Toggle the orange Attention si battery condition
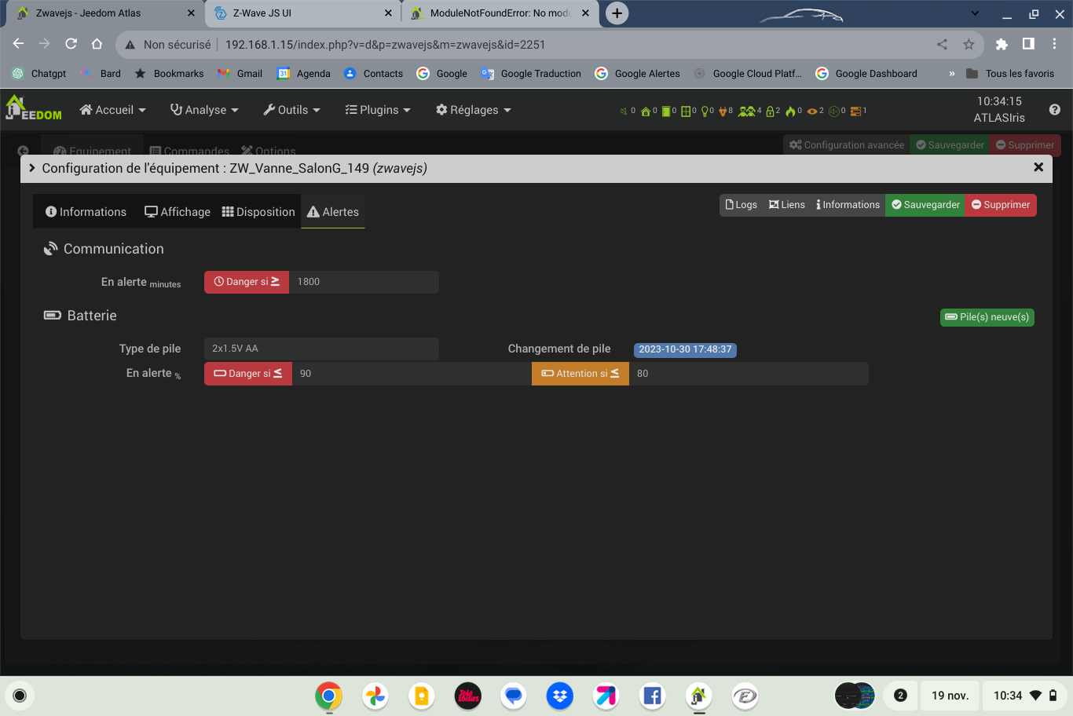 [580, 373]
